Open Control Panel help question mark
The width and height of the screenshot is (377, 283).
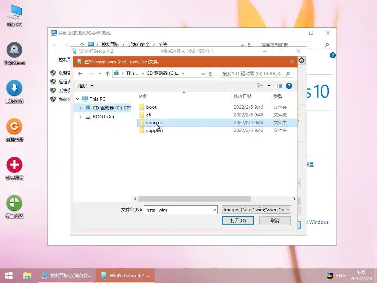pyautogui.click(x=333, y=55)
